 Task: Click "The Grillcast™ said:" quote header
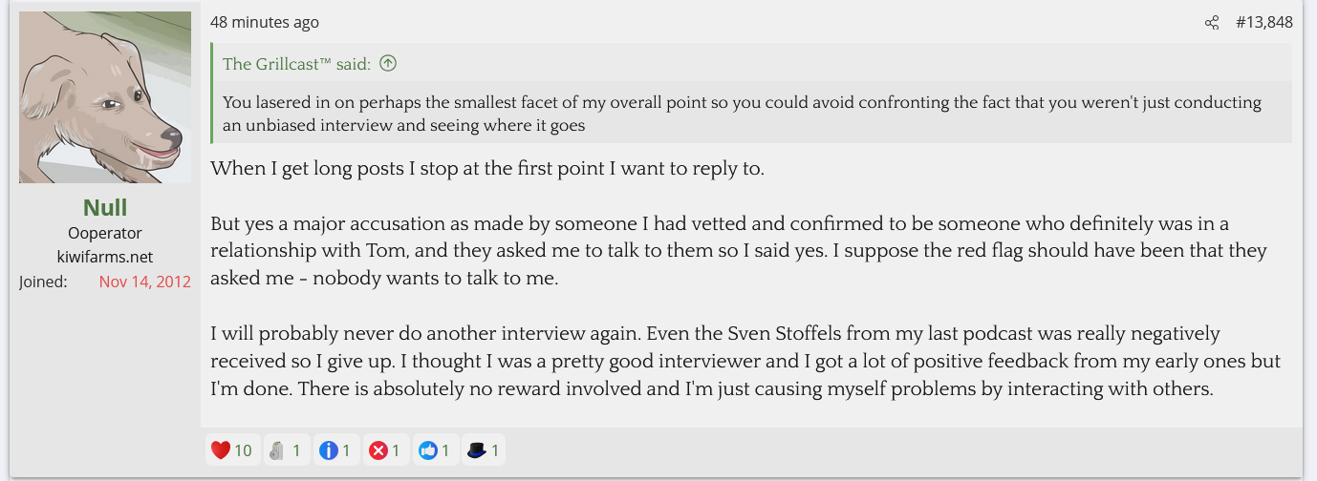(x=296, y=64)
